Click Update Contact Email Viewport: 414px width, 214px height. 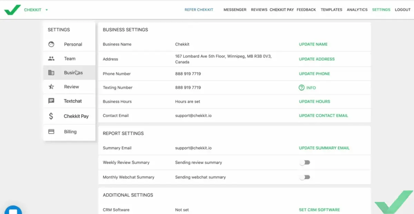[323, 116]
